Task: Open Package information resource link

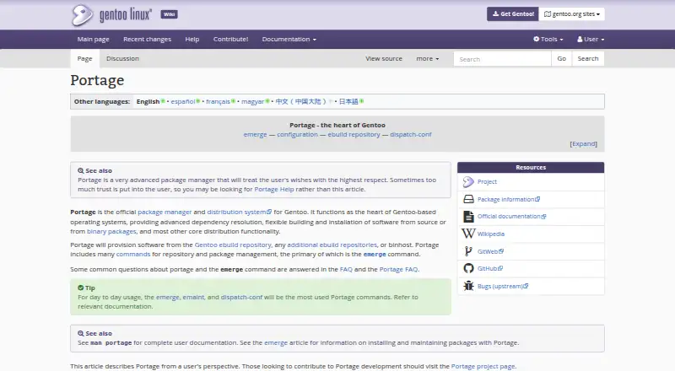Action: (x=505, y=199)
